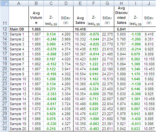Select column B header

[x=36, y=3]
